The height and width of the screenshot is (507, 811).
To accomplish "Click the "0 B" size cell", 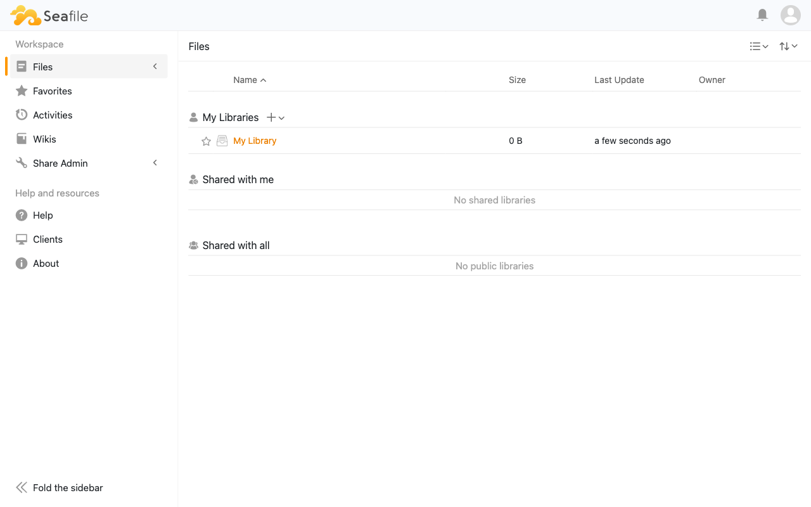I will 516,141.
